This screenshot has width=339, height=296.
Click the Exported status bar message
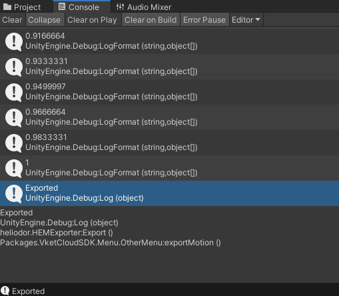coord(28,291)
